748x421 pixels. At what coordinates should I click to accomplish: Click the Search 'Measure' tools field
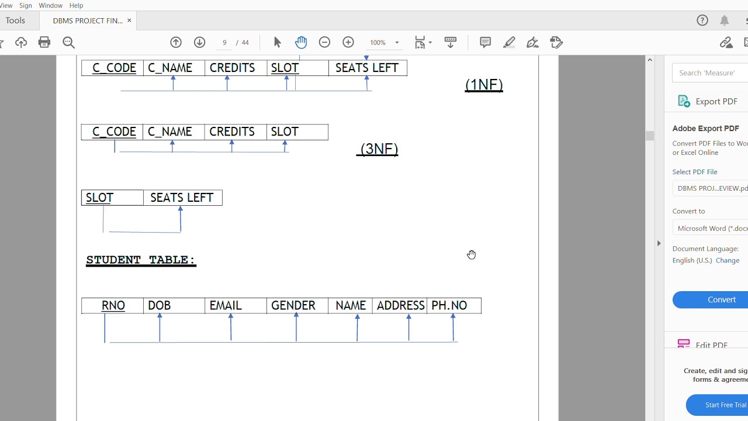[x=711, y=73]
